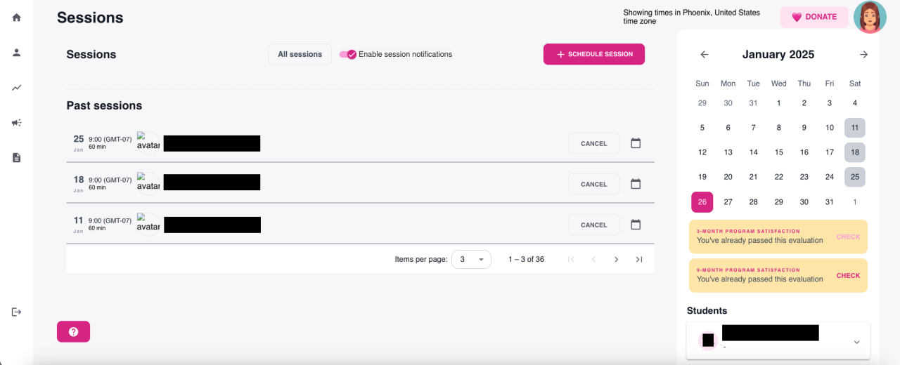Go to previous month in calendar
Image resolution: width=900 pixels, height=365 pixels.
704,55
